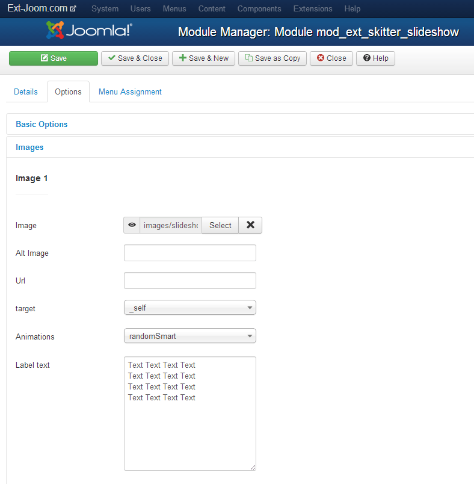
Task: Click Save & New plus button
Action: click(203, 58)
